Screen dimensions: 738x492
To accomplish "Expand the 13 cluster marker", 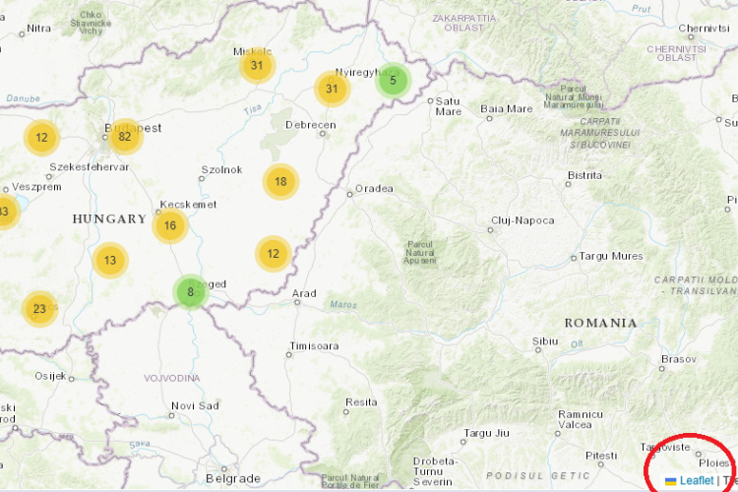I will pyautogui.click(x=110, y=261).
